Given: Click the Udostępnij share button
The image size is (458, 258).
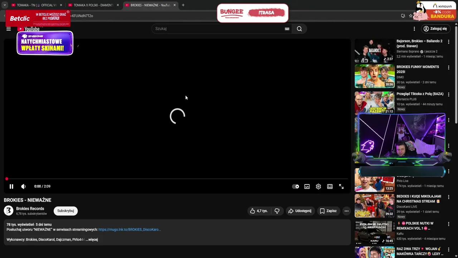Looking at the screenshot, I should click(x=300, y=211).
